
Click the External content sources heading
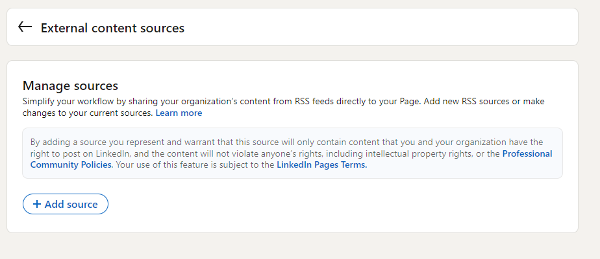pyautogui.click(x=112, y=28)
